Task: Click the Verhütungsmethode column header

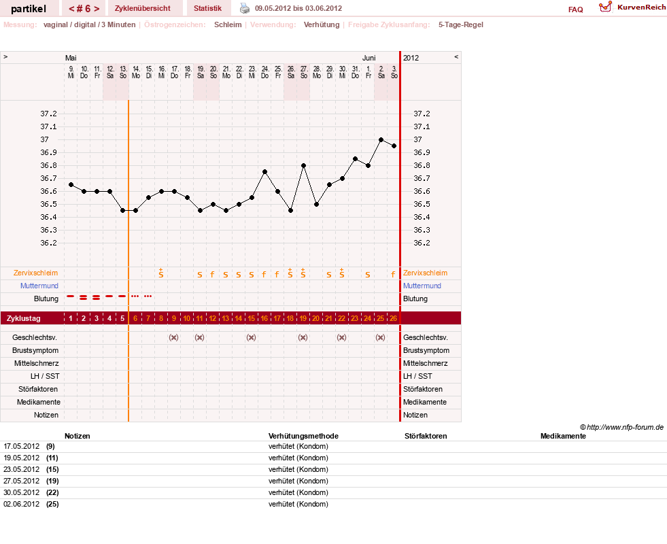Action: pyautogui.click(x=303, y=436)
